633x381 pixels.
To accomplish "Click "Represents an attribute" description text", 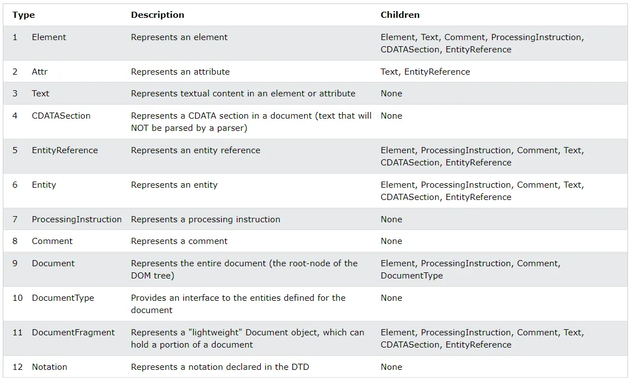I will pos(180,72).
